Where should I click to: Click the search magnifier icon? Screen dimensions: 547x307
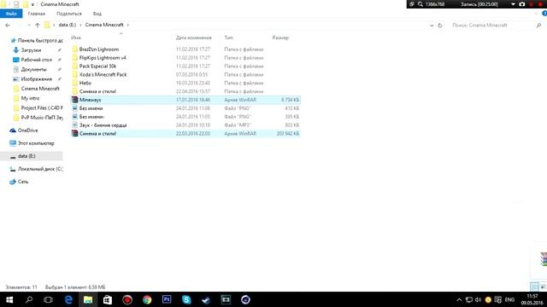point(539,25)
